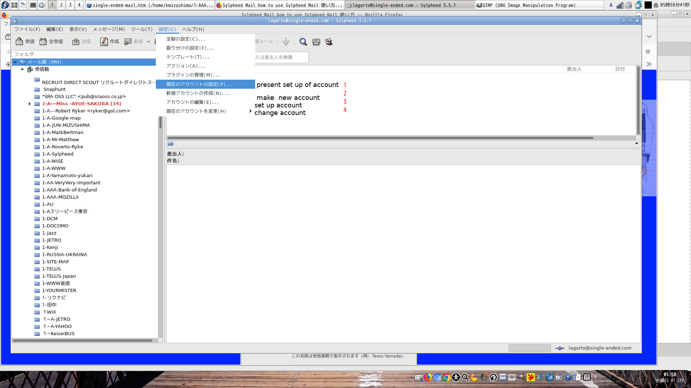
Task: Click the download arrow icon in the toolbar
Action: point(286,42)
